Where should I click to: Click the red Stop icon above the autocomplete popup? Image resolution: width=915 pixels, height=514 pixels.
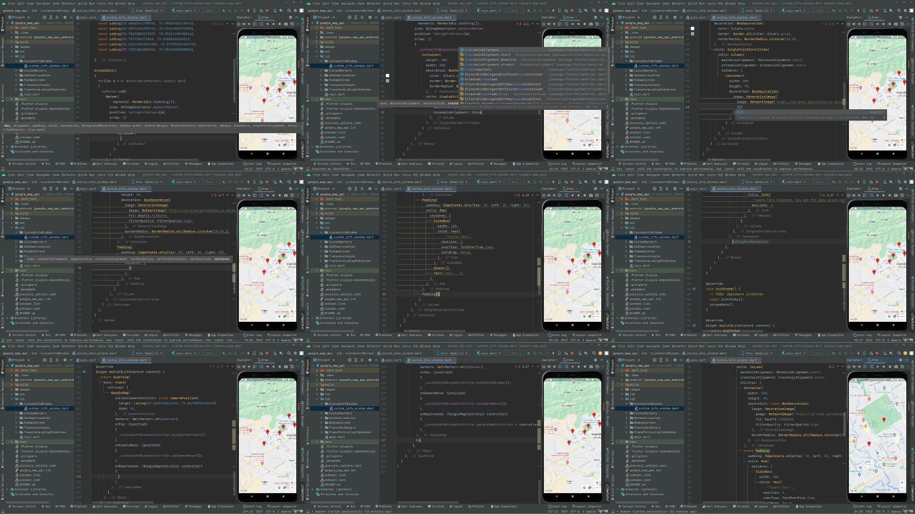(x=572, y=11)
